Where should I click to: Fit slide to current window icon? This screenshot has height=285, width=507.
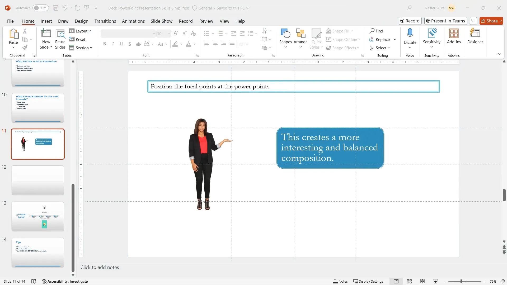click(503, 281)
